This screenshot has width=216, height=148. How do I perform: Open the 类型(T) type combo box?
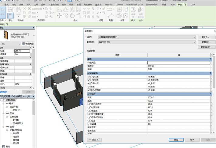pyautogui.click(x=147, y=42)
